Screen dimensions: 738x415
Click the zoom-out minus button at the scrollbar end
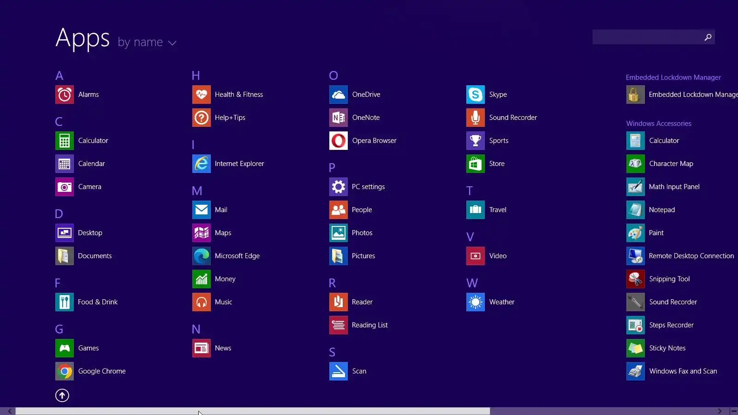(x=734, y=411)
